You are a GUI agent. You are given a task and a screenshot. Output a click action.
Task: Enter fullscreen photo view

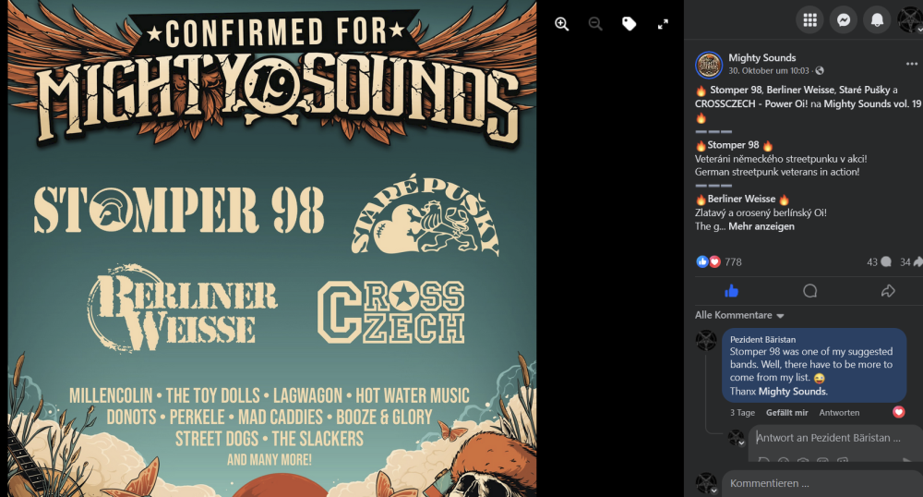pos(663,25)
